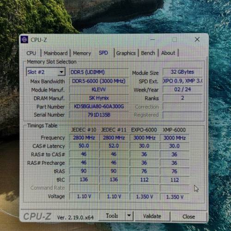Click the empty Registered field

182,115
